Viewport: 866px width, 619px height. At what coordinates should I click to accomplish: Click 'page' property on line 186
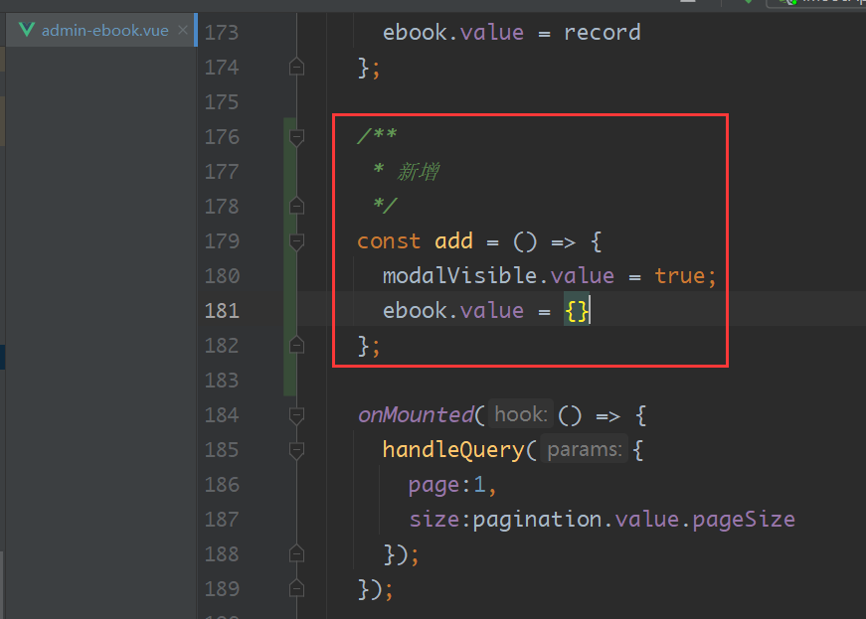click(x=434, y=486)
